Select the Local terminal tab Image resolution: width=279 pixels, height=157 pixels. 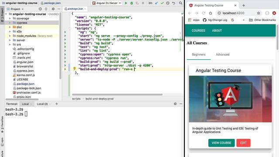25,104
